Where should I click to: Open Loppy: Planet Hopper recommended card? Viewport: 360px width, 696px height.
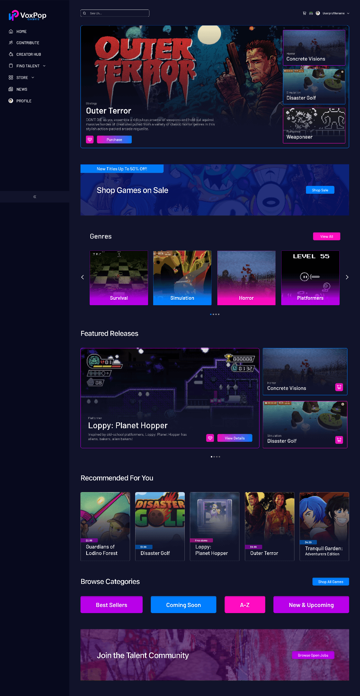(x=215, y=526)
